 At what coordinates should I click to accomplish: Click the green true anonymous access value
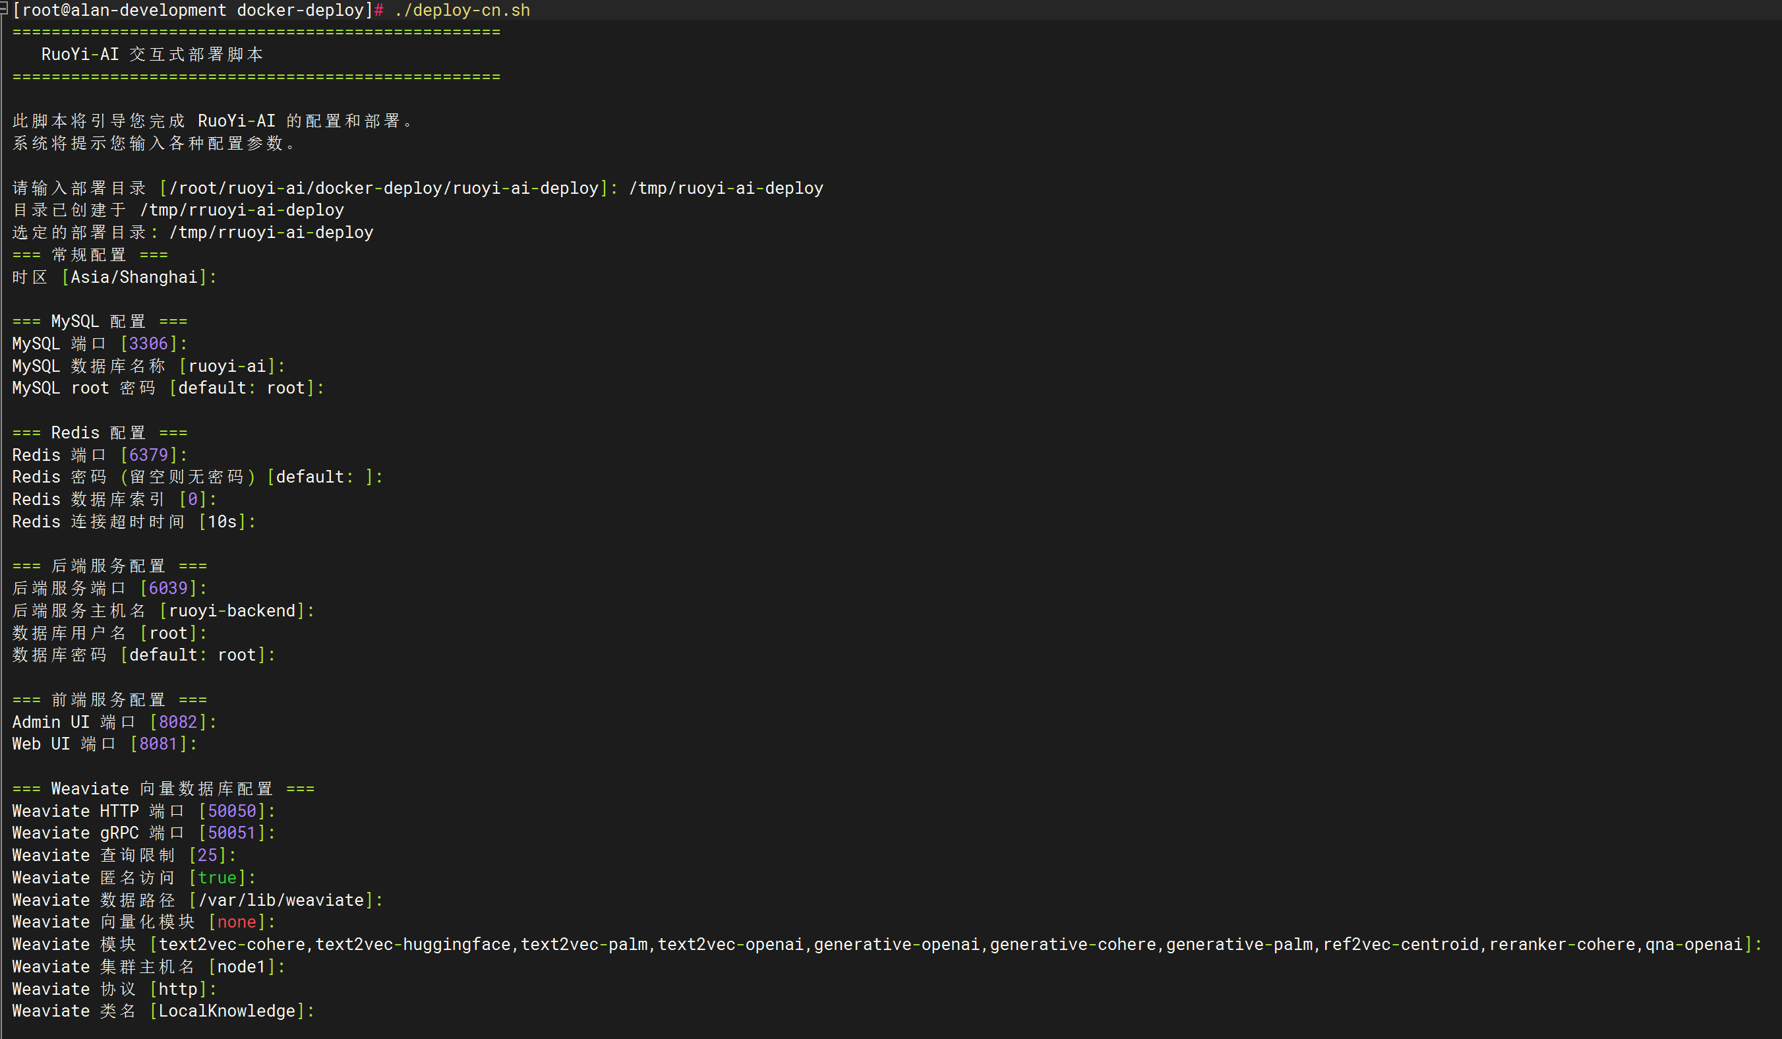(216, 877)
